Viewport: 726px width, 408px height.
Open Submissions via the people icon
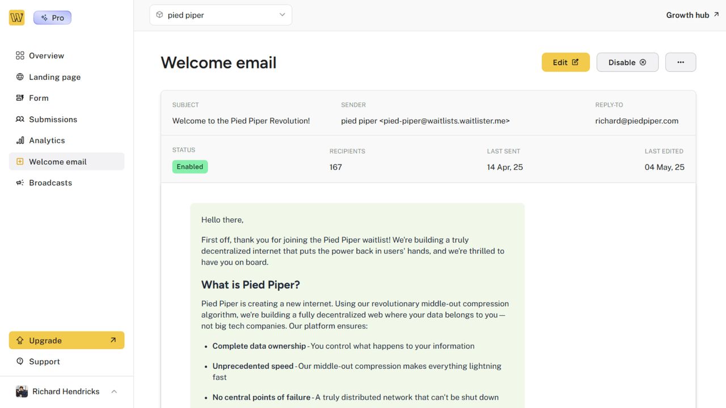pyautogui.click(x=19, y=119)
